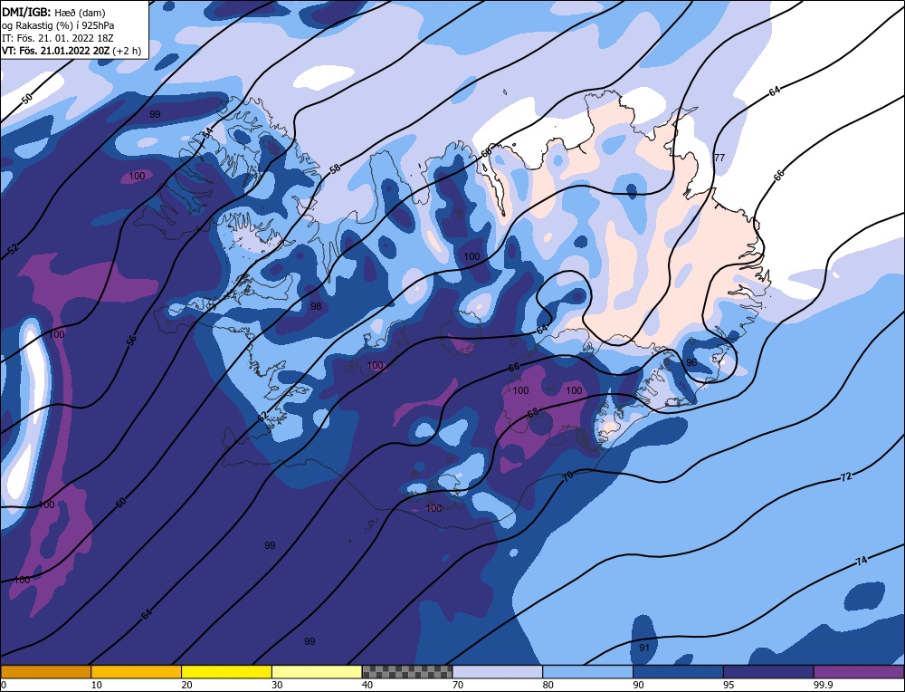
Task: Click the '54' contour label
Action: (207, 133)
